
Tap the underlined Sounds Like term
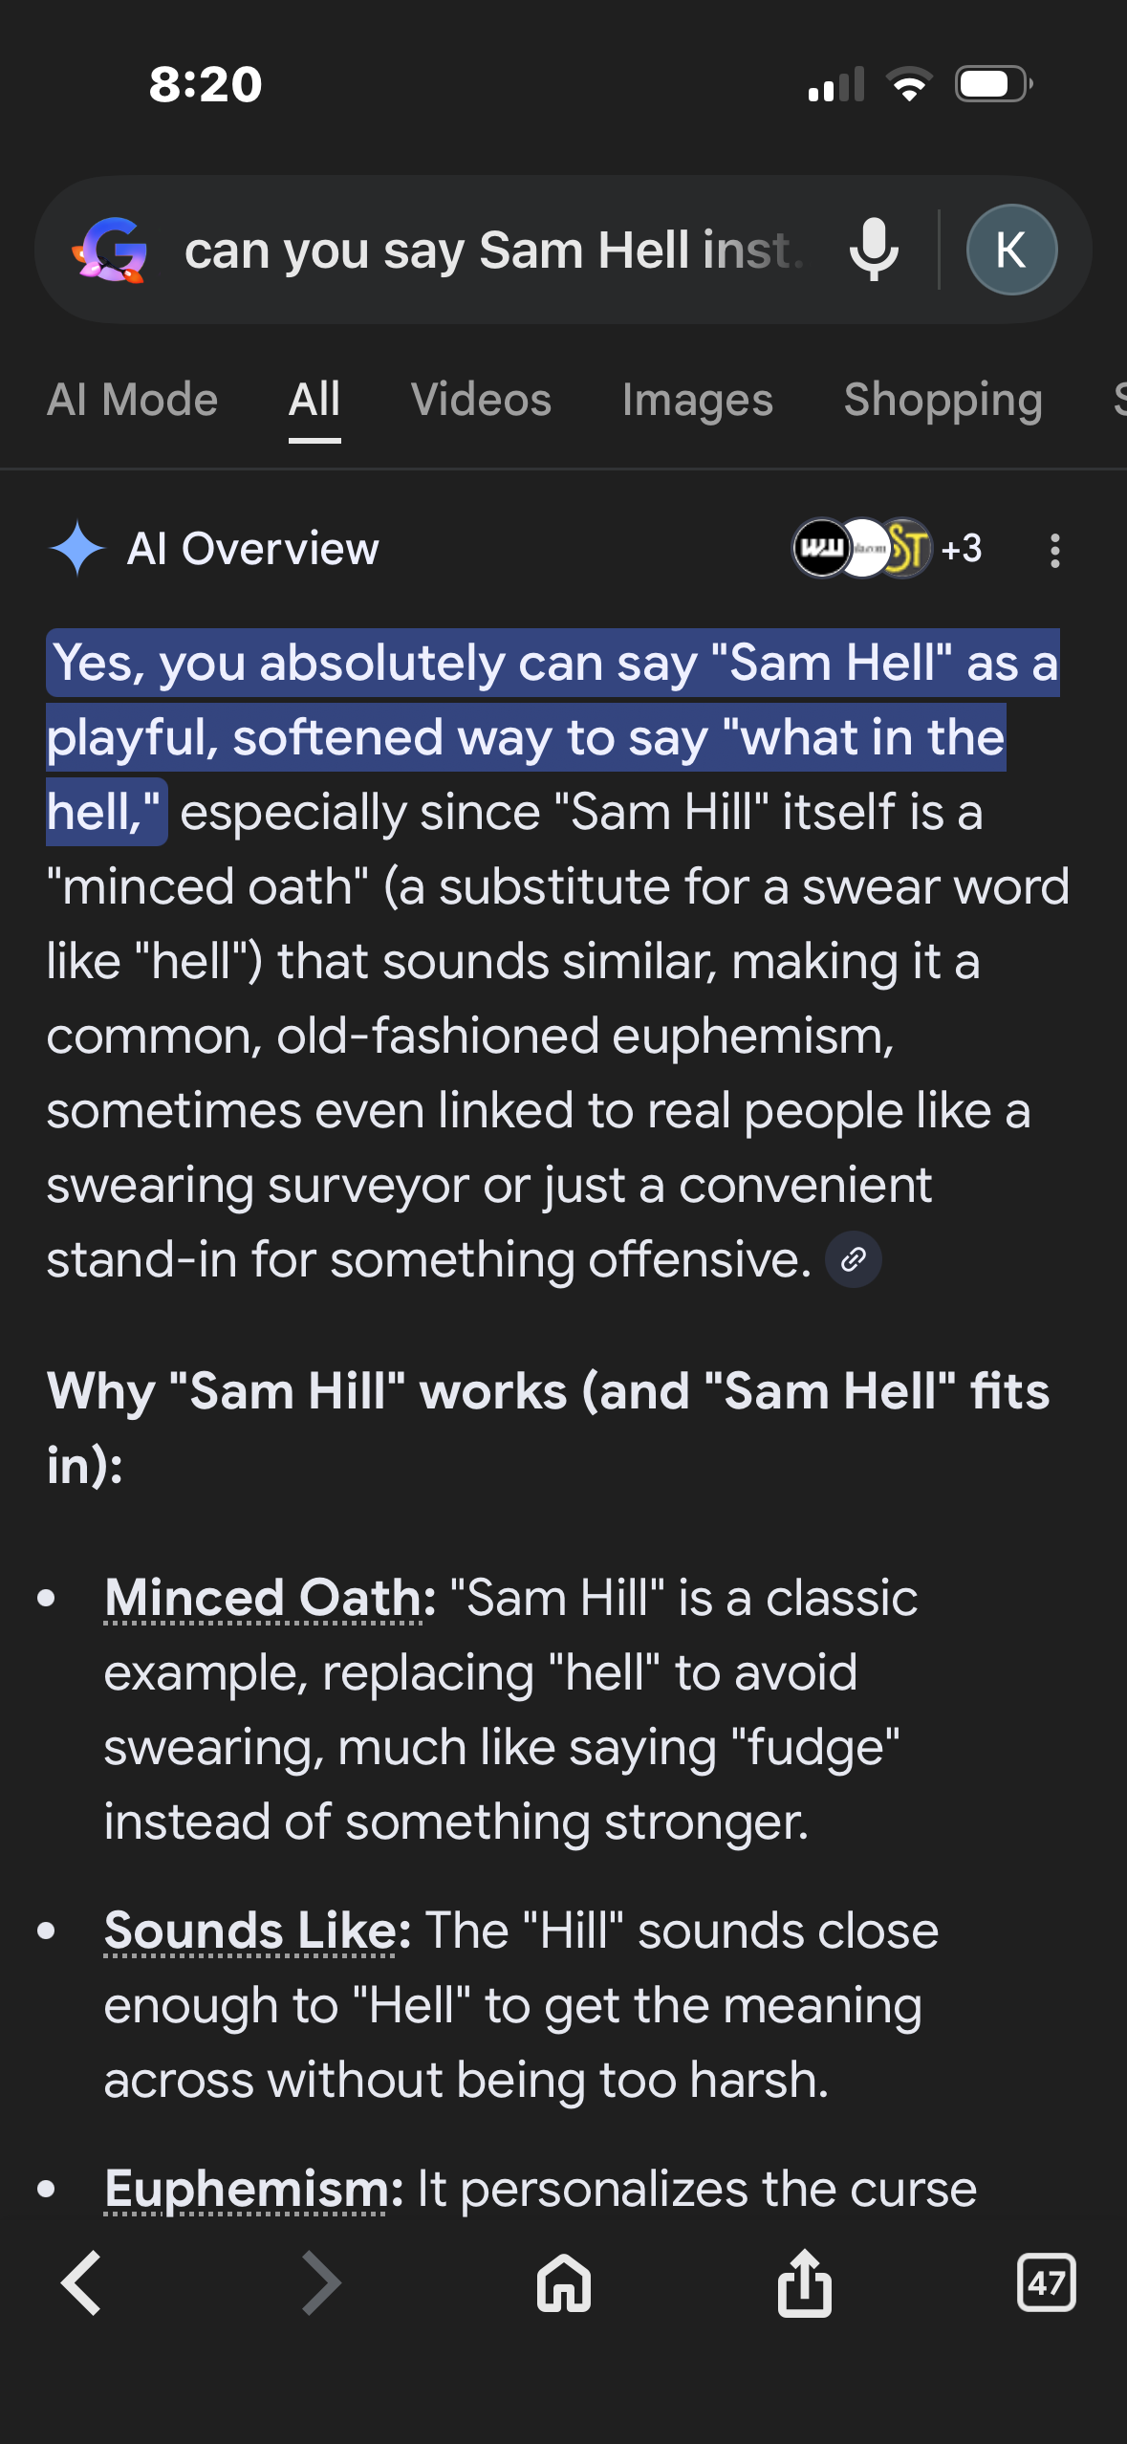click(249, 1931)
